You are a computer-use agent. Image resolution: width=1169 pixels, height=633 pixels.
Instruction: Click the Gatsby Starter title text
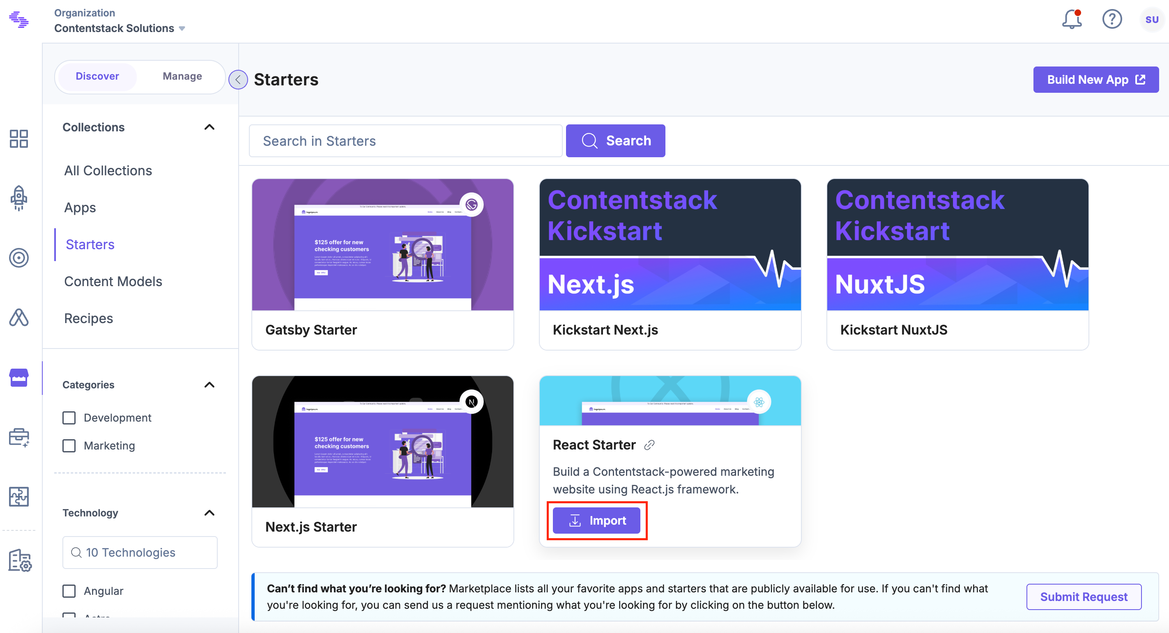pos(311,330)
